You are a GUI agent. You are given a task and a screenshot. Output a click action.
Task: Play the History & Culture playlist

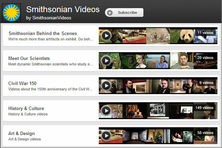[x=106, y=111]
